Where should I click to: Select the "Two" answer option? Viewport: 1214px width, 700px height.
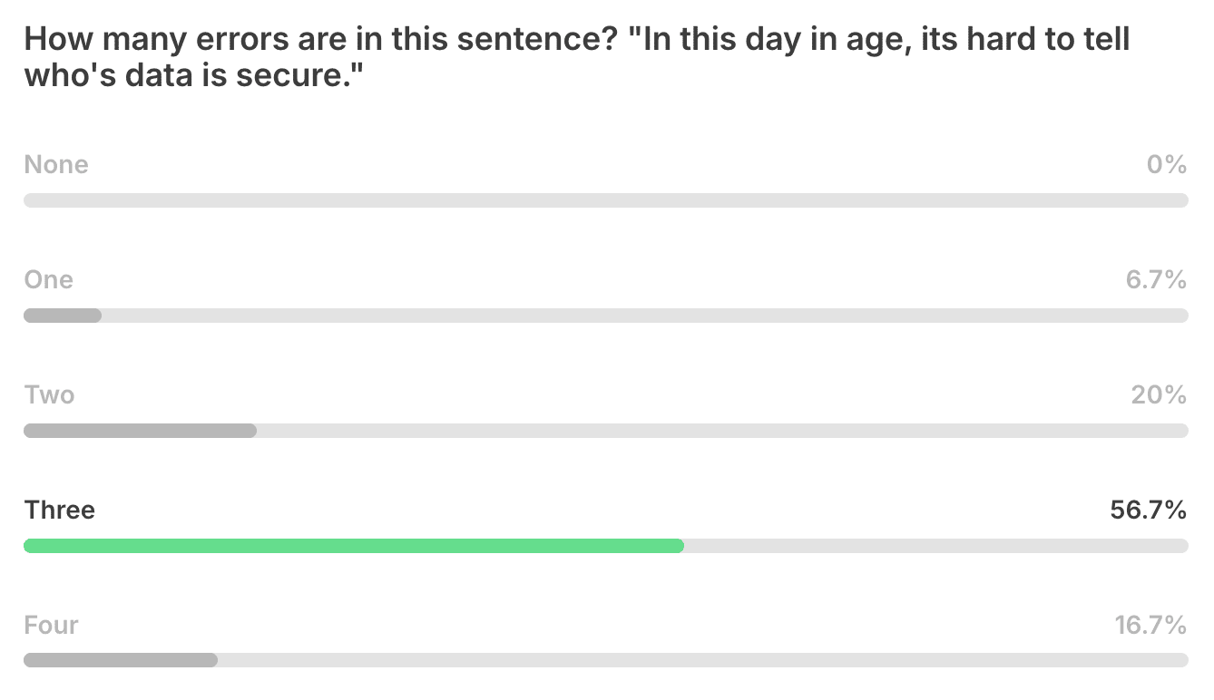click(50, 395)
